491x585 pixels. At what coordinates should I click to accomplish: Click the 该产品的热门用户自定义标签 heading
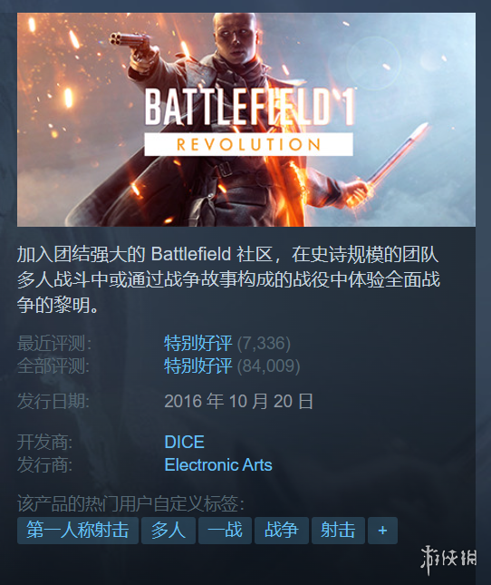[130, 503]
